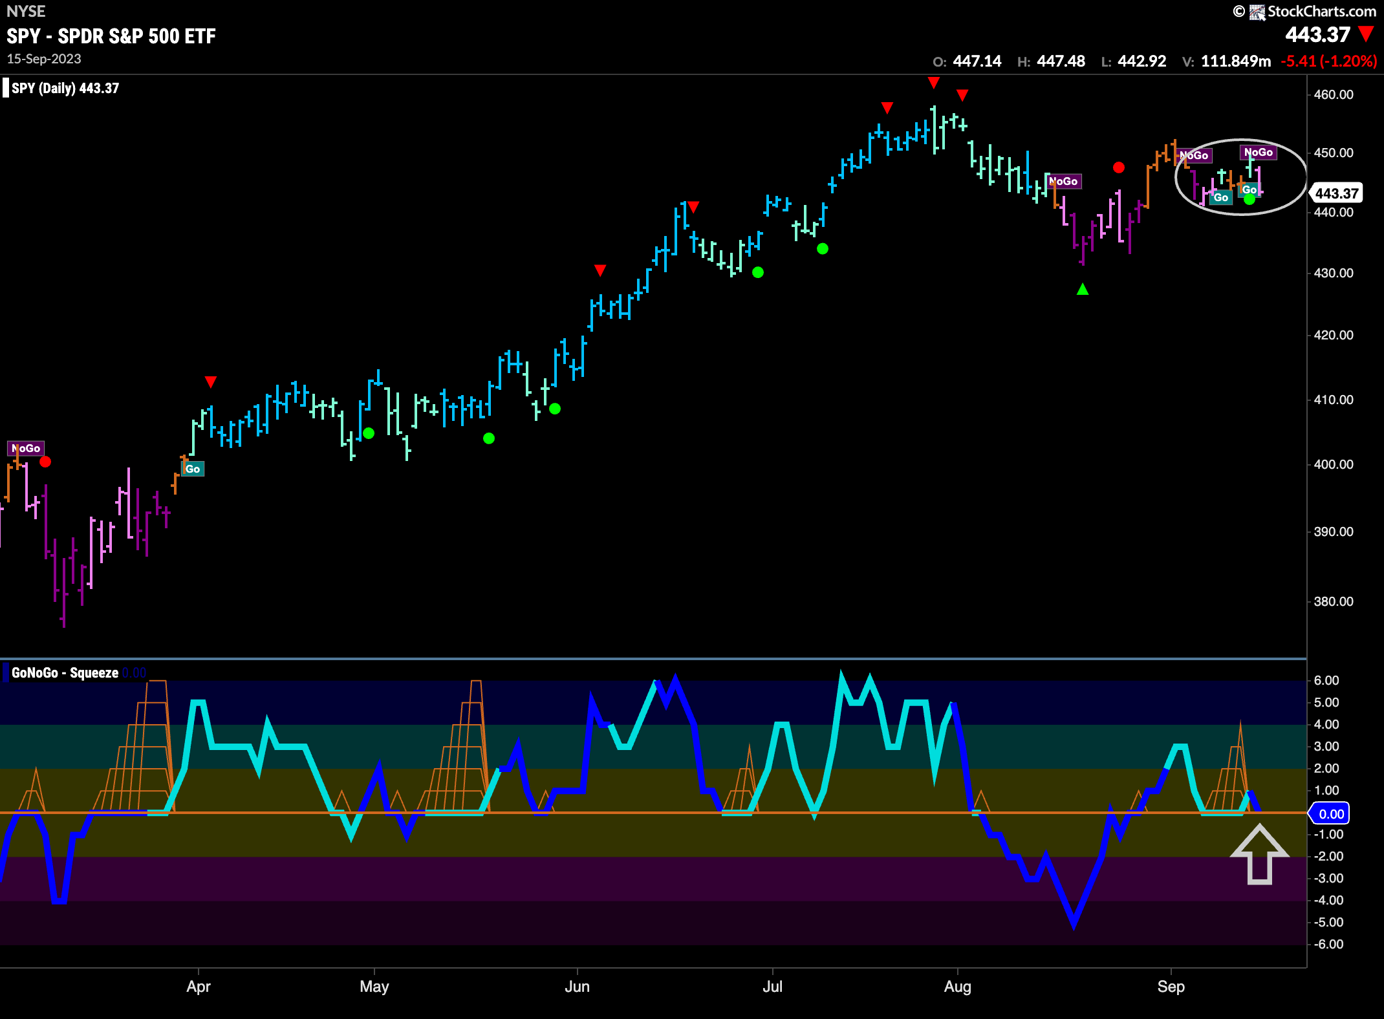The width and height of the screenshot is (1384, 1019).
Task: Click the green up triangle under August low
Action: (x=1083, y=289)
